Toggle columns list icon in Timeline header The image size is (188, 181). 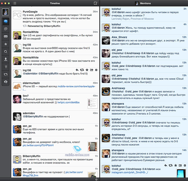[15, 3]
